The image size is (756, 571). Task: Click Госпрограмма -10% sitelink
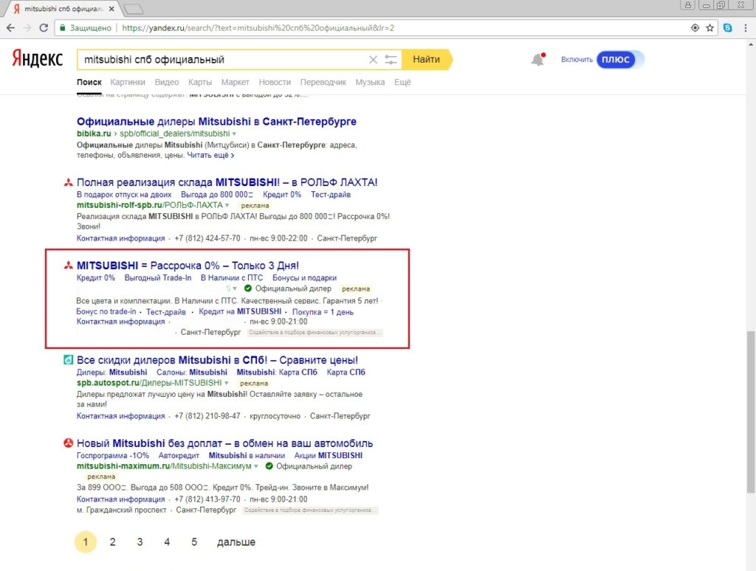(x=113, y=455)
